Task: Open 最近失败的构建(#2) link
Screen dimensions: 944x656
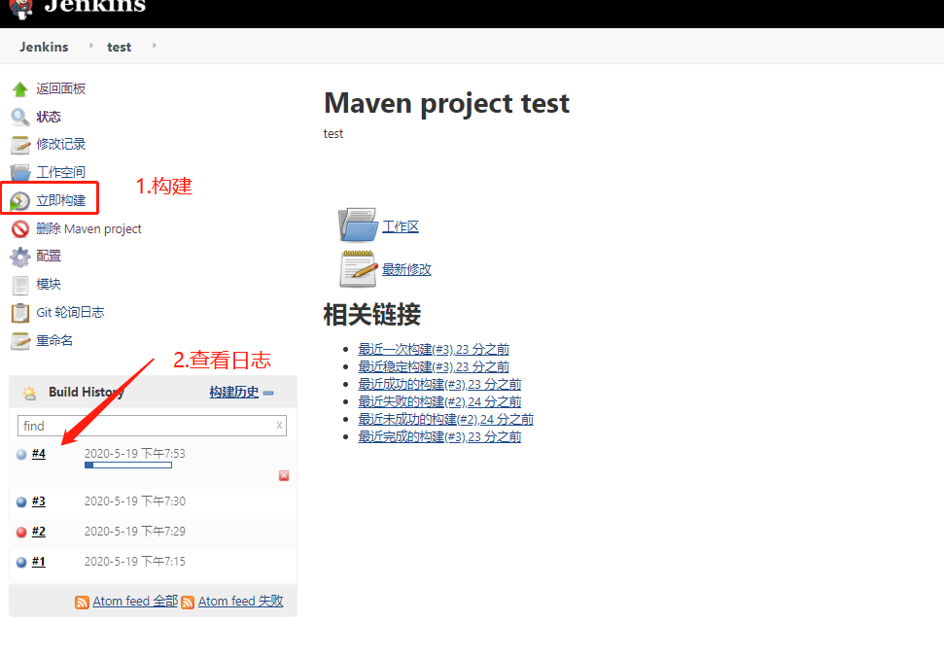Action: click(439, 401)
